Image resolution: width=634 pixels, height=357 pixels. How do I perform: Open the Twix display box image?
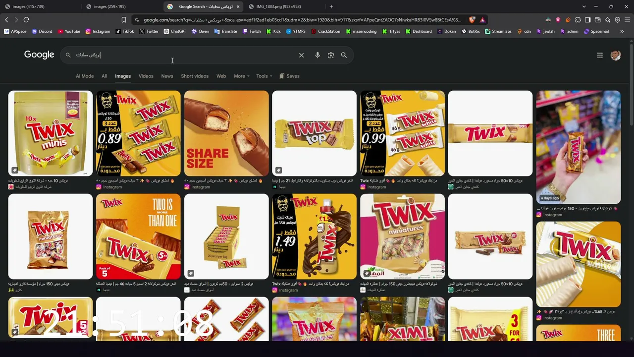click(226, 237)
